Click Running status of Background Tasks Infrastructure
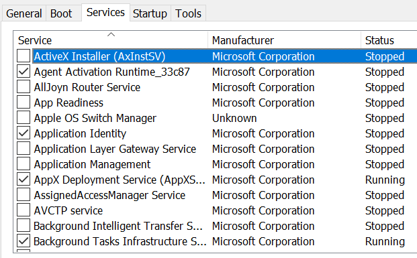The width and height of the screenshot is (417, 258). 385,241
